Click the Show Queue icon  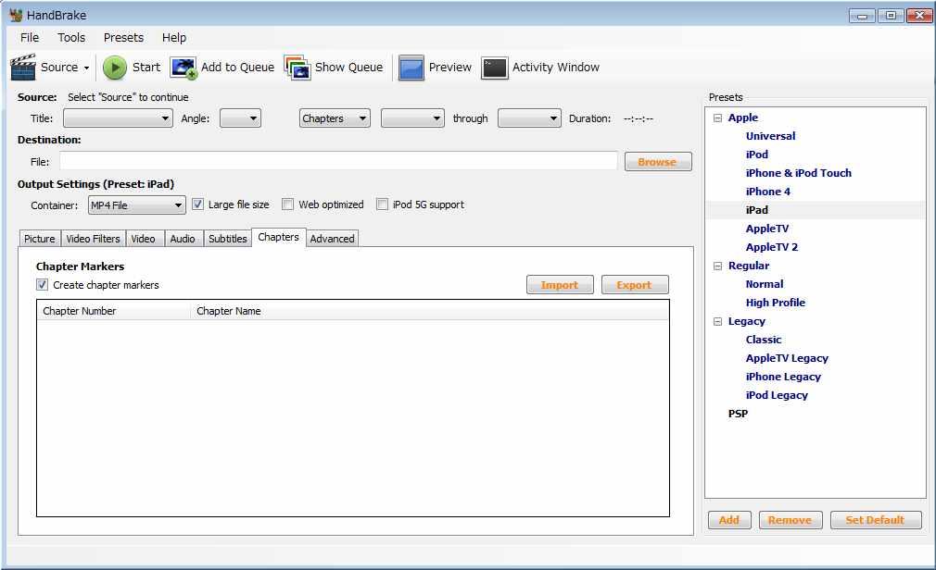[x=297, y=68]
